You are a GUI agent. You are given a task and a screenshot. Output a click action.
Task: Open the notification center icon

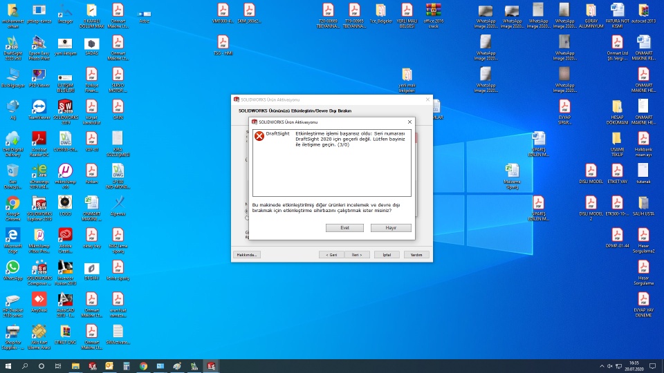pos(652,366)
